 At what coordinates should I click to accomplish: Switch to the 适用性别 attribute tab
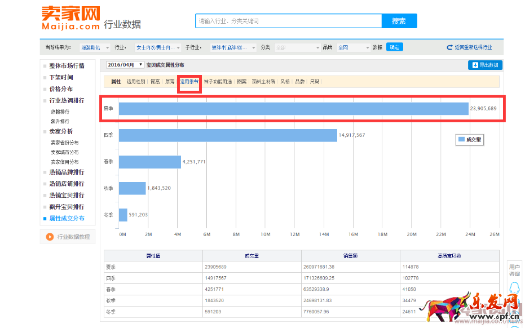135,81
